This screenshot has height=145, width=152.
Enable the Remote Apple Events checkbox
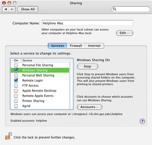tap(16, 96)
